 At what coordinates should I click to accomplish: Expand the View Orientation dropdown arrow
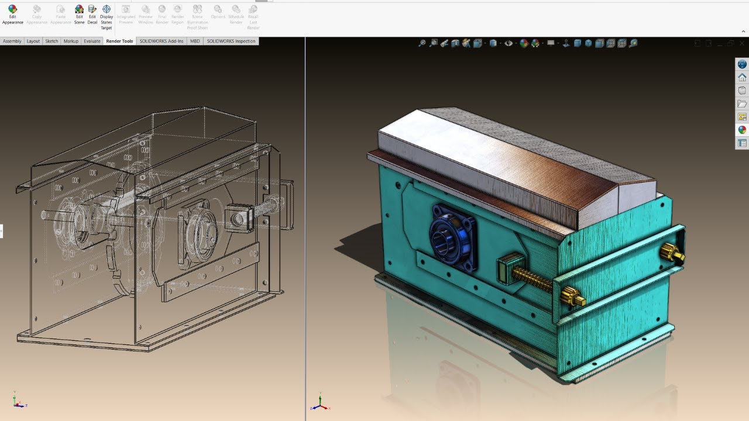click(x=485, y=43)
